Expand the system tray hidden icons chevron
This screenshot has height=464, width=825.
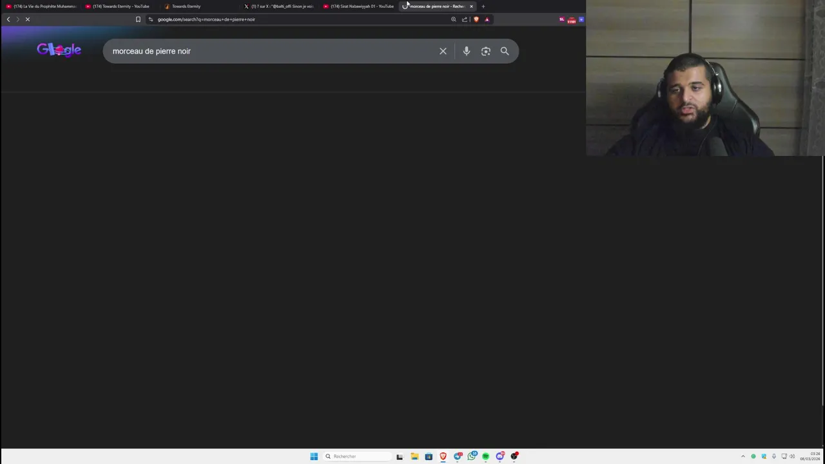tap(742, 456)
